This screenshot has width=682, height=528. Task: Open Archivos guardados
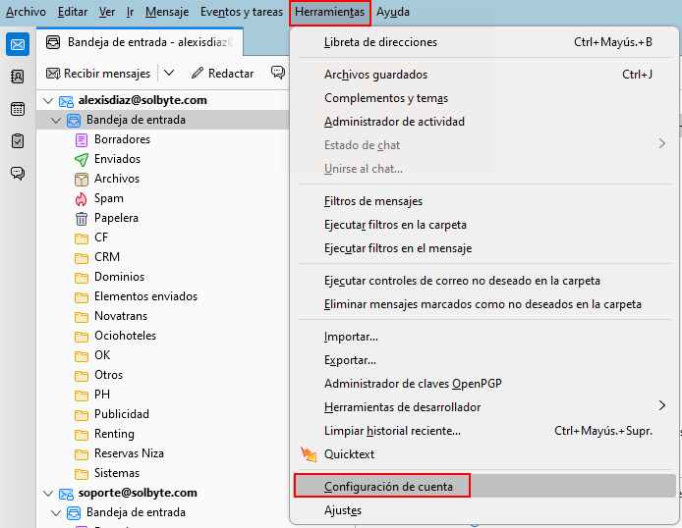click(485, 75)
